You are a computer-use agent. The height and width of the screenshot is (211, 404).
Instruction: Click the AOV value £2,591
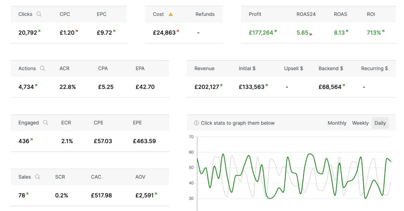pyautogui.click(x=144, y=195)
